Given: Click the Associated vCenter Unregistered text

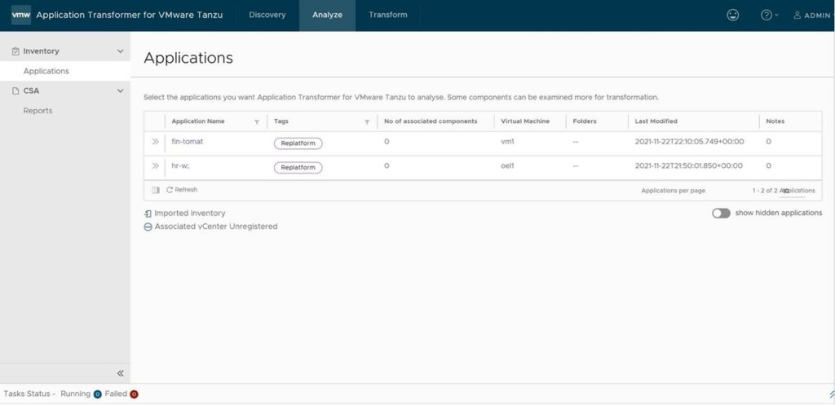Looking at the screenshot, I should click(216, 227).
